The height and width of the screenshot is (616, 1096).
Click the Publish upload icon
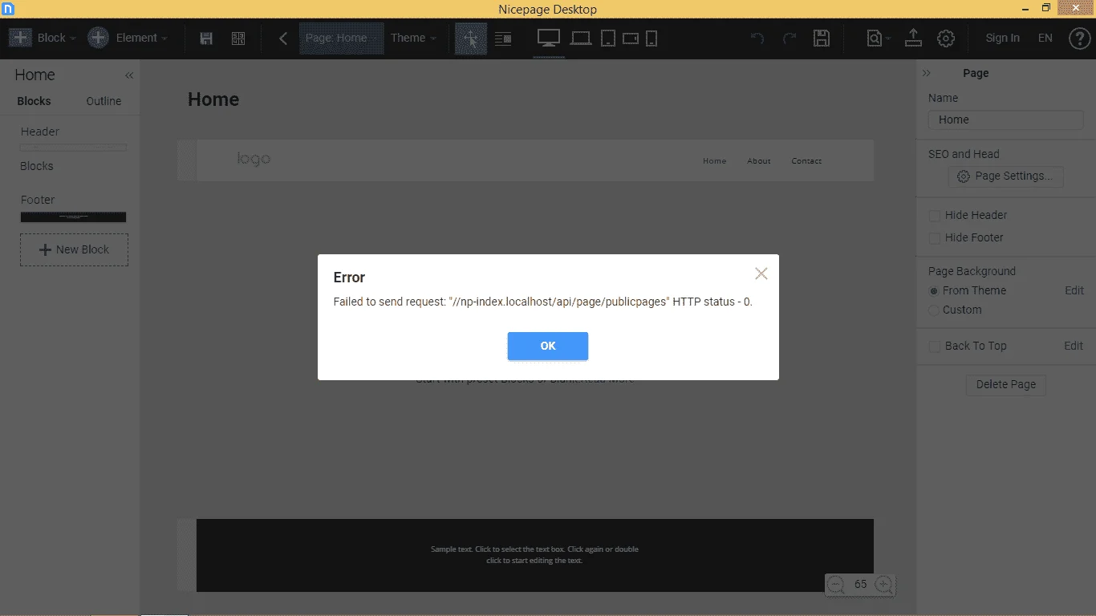[913, 38]
